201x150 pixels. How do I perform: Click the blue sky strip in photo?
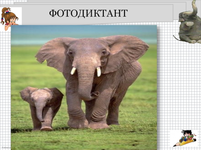[83, 31]
